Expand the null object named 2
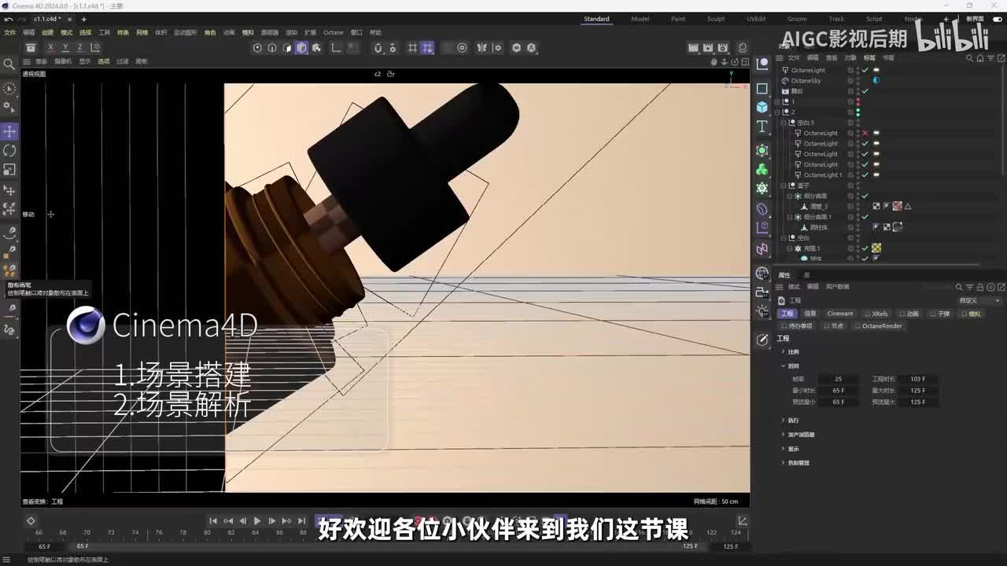This screenshot has width=1007, height=566. (777, 112)
